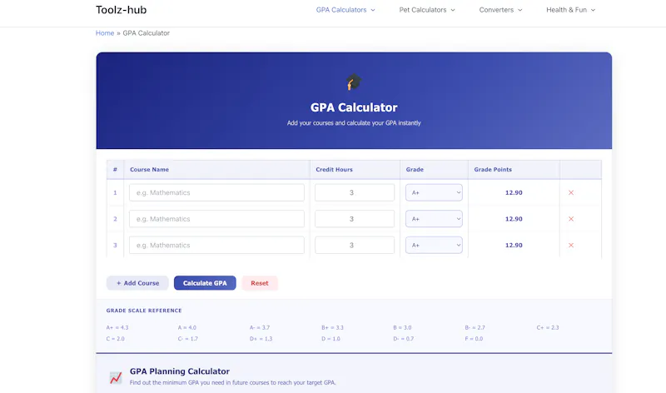Remove course row 3 via red X
The width and height of the screenshot is (666, 393).
tap(571, 245)
